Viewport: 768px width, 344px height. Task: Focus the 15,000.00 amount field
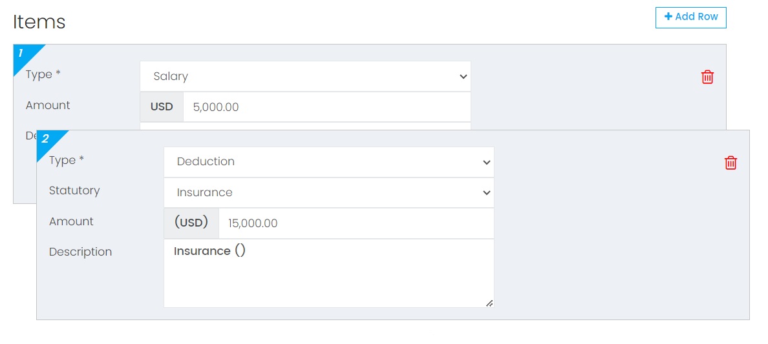pyautogui.click(x=356, y=223)
